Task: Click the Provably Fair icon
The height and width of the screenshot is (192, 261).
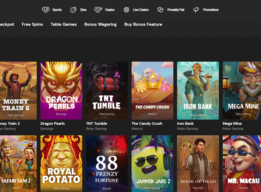Action: click(160, 10)
